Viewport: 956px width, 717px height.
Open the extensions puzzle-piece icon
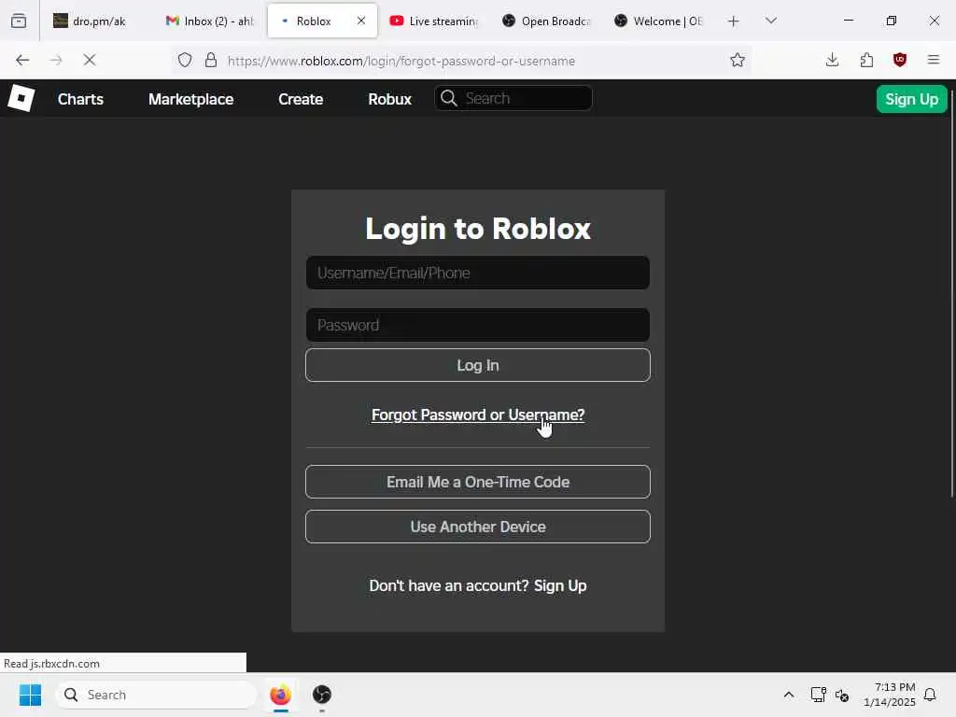(866, 60)
